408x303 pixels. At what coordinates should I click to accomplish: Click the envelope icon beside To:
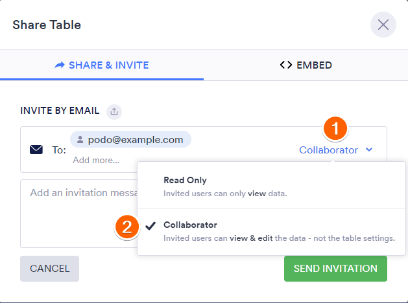[x=36, y=150]
